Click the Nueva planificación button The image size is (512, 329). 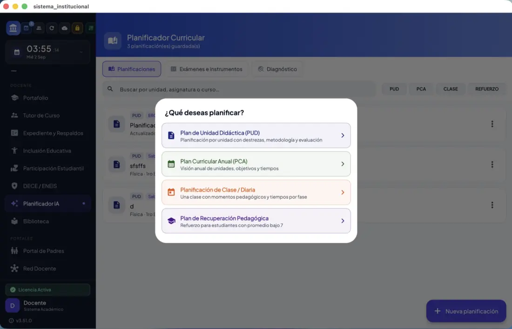tap(466, 311)
